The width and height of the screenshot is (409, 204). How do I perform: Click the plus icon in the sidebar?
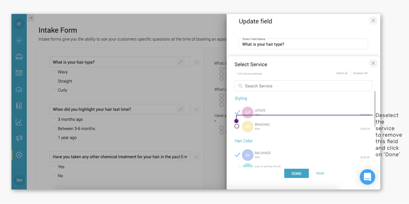(x=19, y=41)
